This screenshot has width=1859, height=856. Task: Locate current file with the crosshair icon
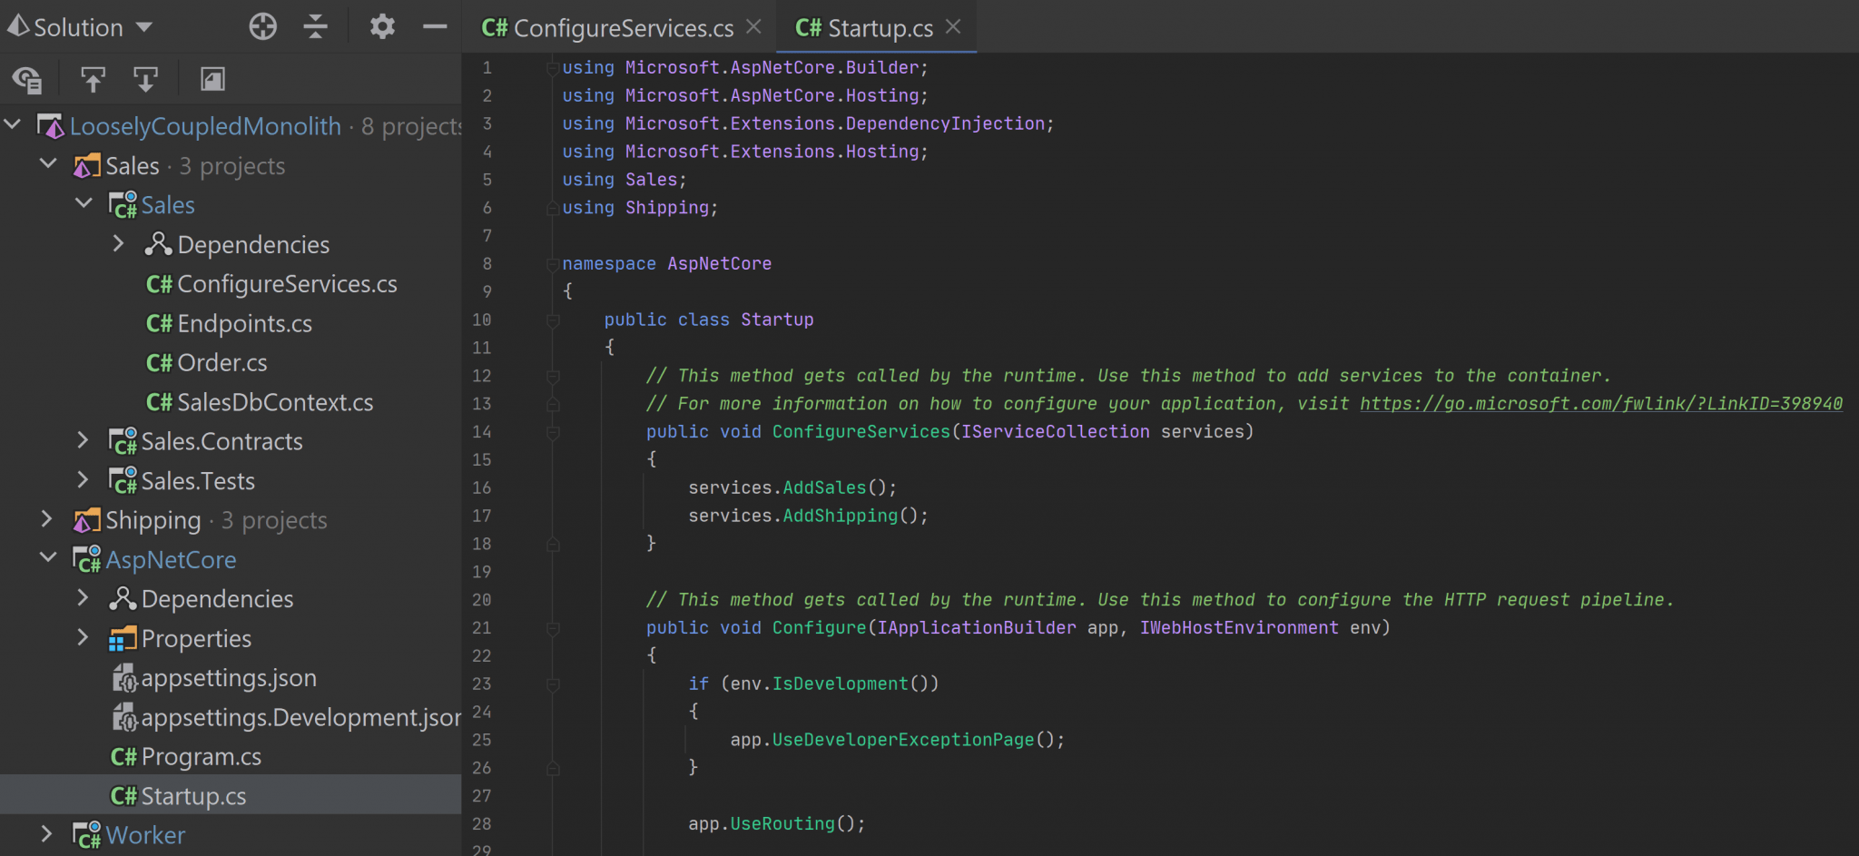point(262,26)
